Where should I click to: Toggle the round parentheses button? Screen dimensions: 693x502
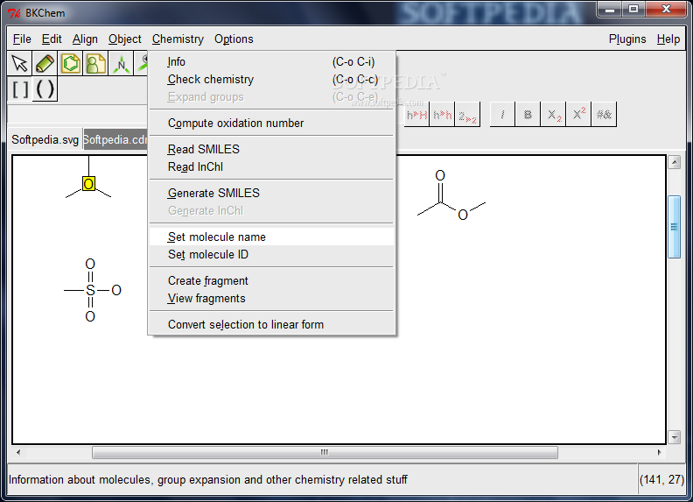(x=45, y=89)
